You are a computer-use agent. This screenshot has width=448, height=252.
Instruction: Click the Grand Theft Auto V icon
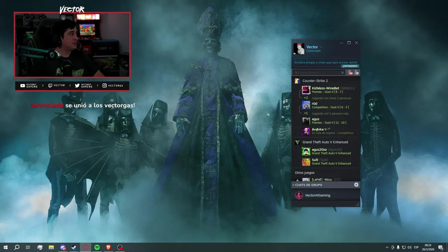click(297, 142)
